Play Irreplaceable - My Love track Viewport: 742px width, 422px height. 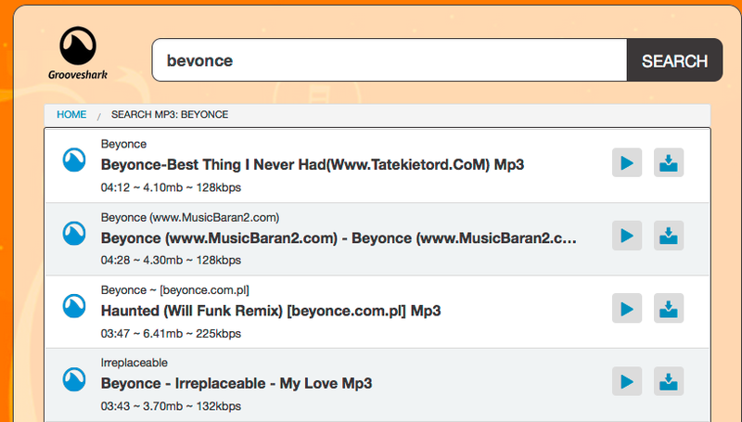tap(627, 381)
